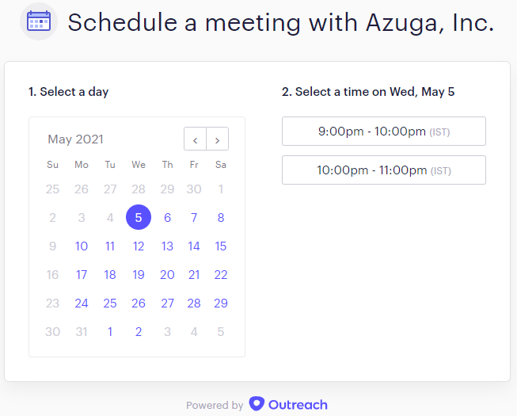
Task: Choose the 10:00pm - 11:00pm time slot
Action: pos(384,170)
